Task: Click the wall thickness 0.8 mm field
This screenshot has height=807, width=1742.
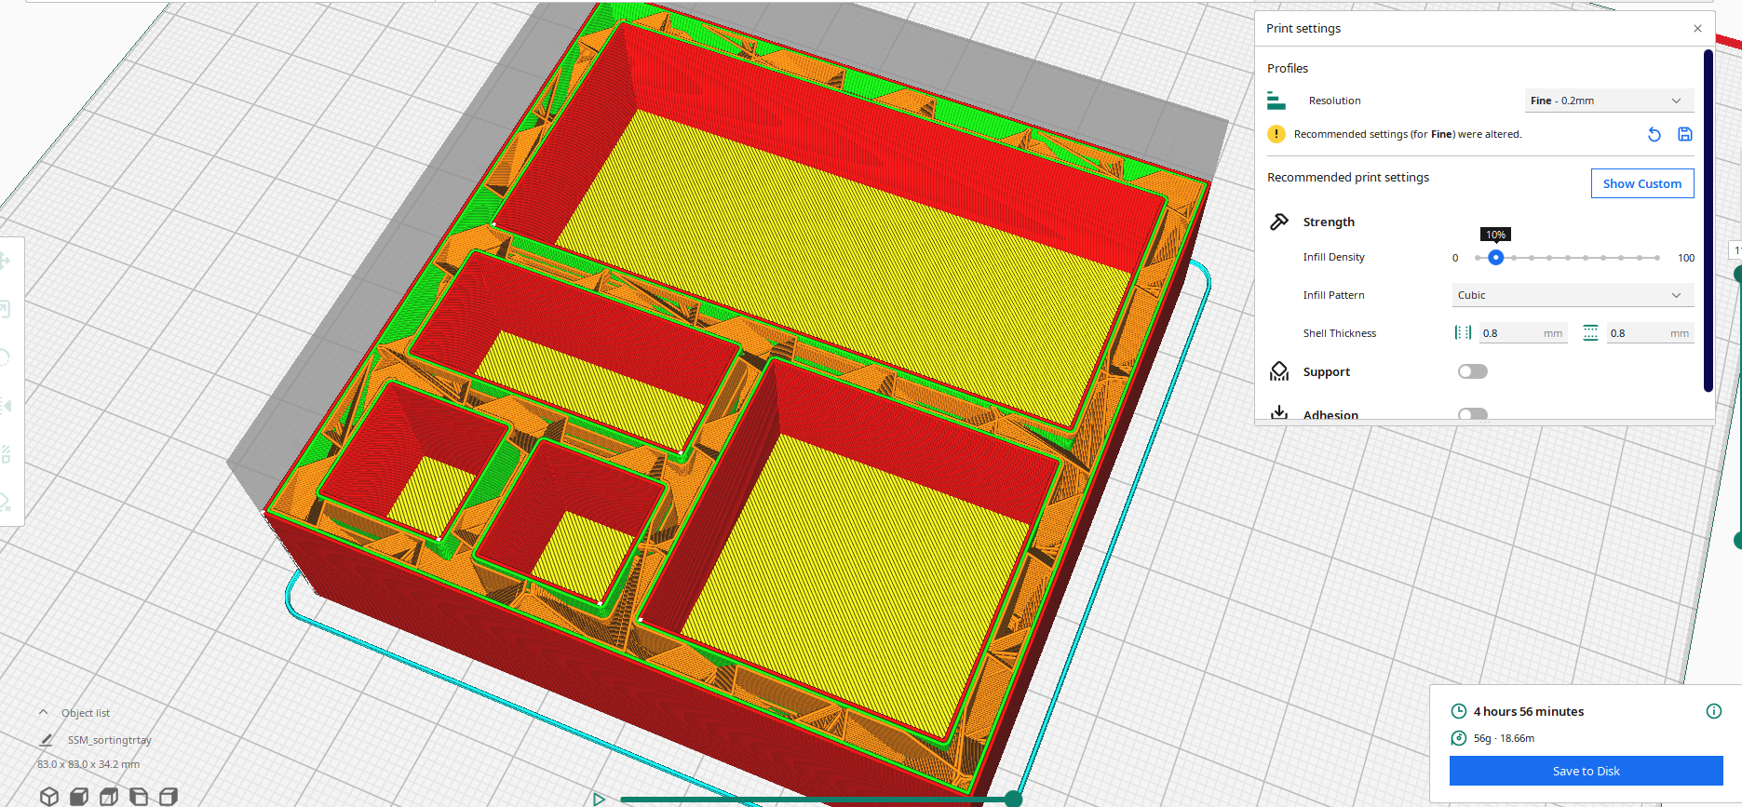Action: tap(1523, 333)
